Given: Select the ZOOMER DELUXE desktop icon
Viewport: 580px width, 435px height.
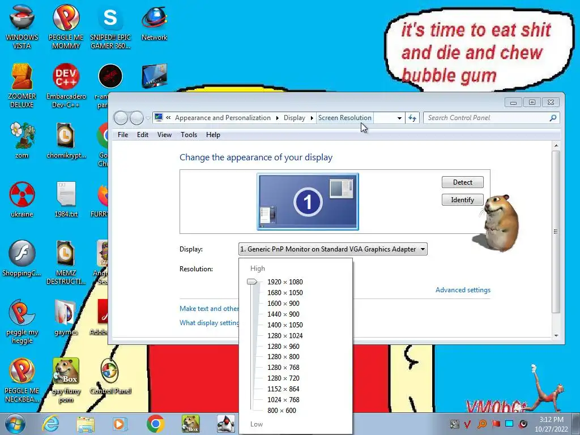Looking at the screenshot, I should [22, 86].
